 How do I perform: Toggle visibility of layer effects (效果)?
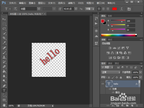click(x=110, y=89)
